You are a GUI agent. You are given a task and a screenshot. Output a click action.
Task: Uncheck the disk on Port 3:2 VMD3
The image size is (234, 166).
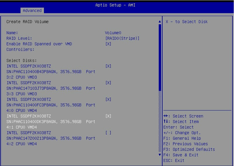point(108,66)
